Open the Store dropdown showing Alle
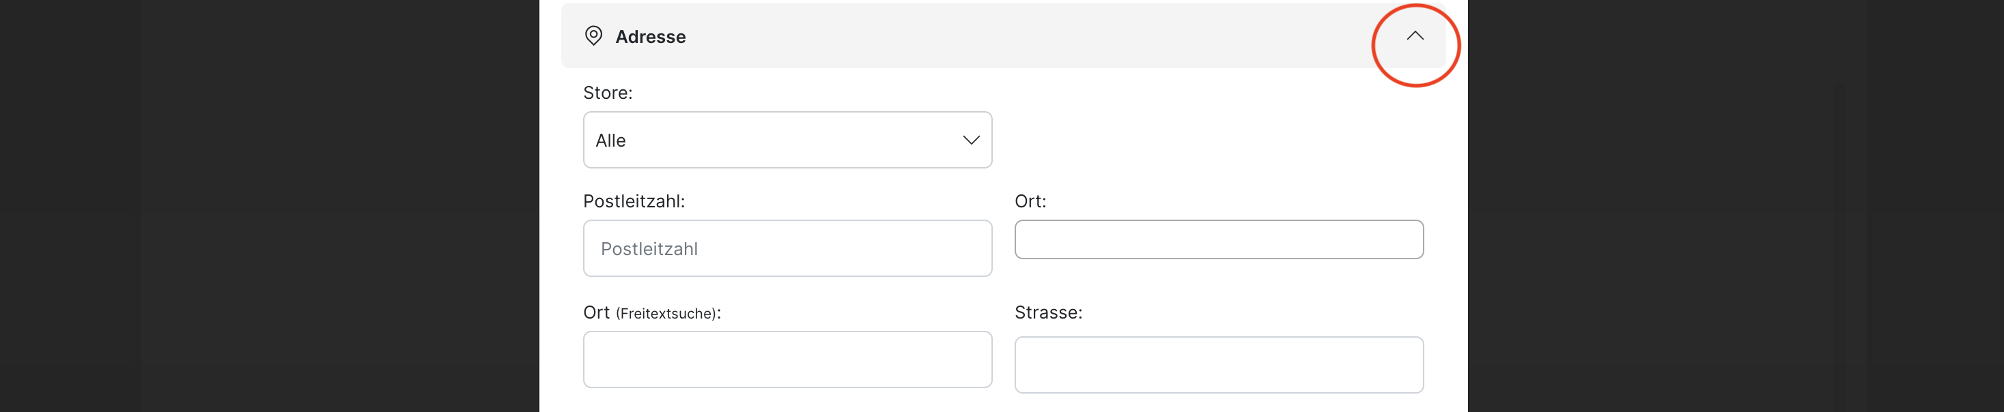 [x=787, y=140]
